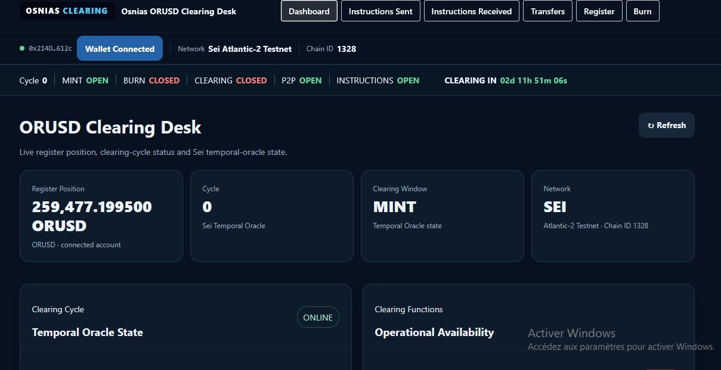Click the Sei Temporal Oracle text in Cycle card
The width and height of the screenshot is (721, 370).
tap(234, 226)
